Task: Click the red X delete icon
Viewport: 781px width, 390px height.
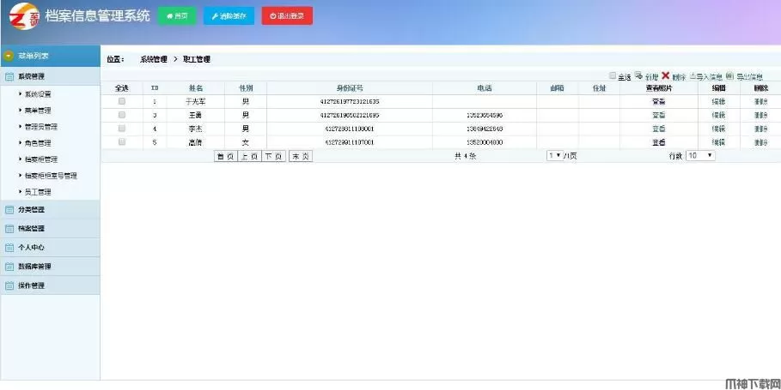Action: pos(665,75)
